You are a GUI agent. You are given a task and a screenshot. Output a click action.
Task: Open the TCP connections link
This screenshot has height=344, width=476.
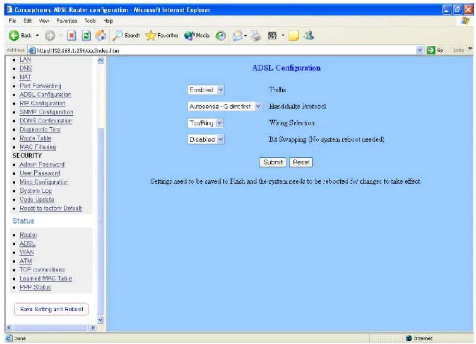point(42,270)
